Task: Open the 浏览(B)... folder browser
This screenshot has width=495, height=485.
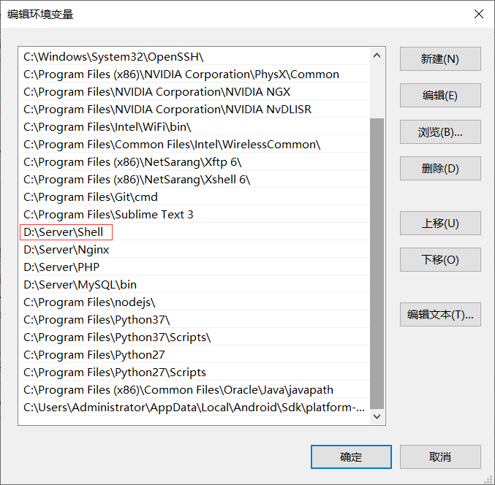Action: pyautogui.click(x=440, y=131)
